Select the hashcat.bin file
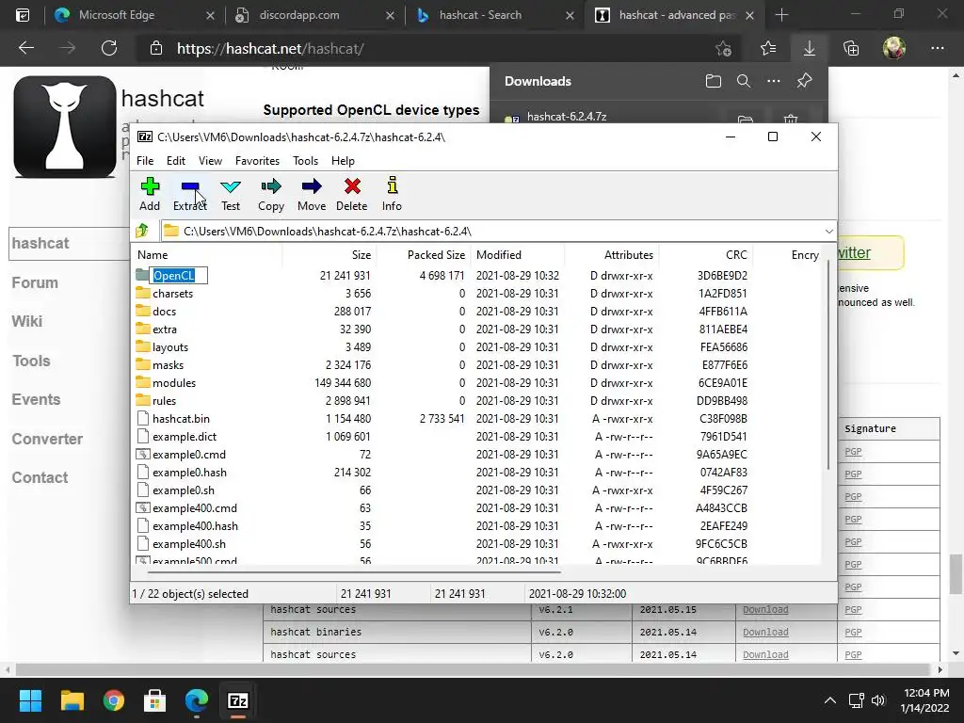 (181, 419)
